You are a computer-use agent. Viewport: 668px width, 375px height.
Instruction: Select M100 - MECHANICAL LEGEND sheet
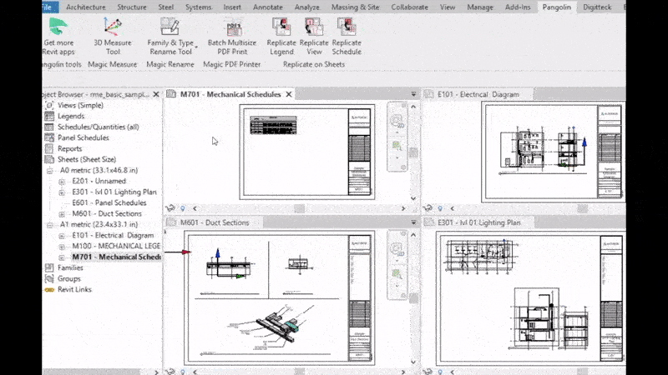pyautogui.click(x=116, y=246)
